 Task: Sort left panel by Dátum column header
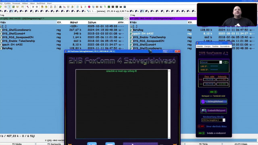click(92, 23)
